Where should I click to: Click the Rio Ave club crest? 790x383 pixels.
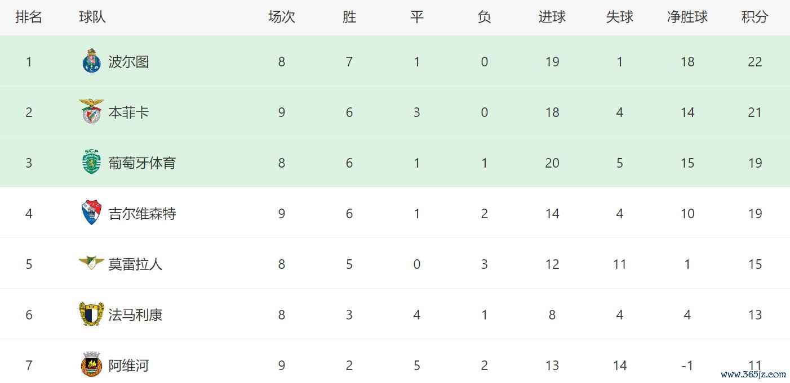tap(91, 364)
